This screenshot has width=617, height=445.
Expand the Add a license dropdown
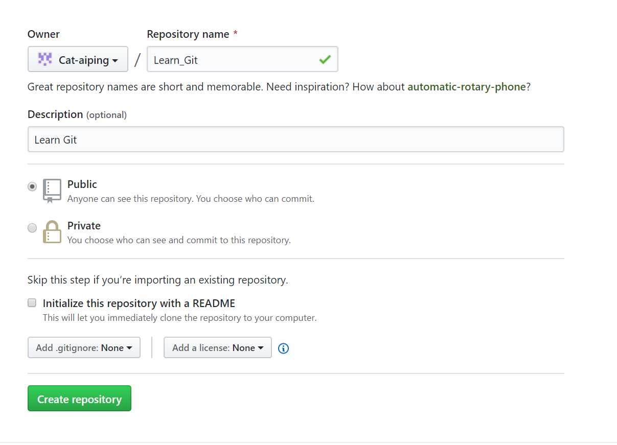(217, 347)
